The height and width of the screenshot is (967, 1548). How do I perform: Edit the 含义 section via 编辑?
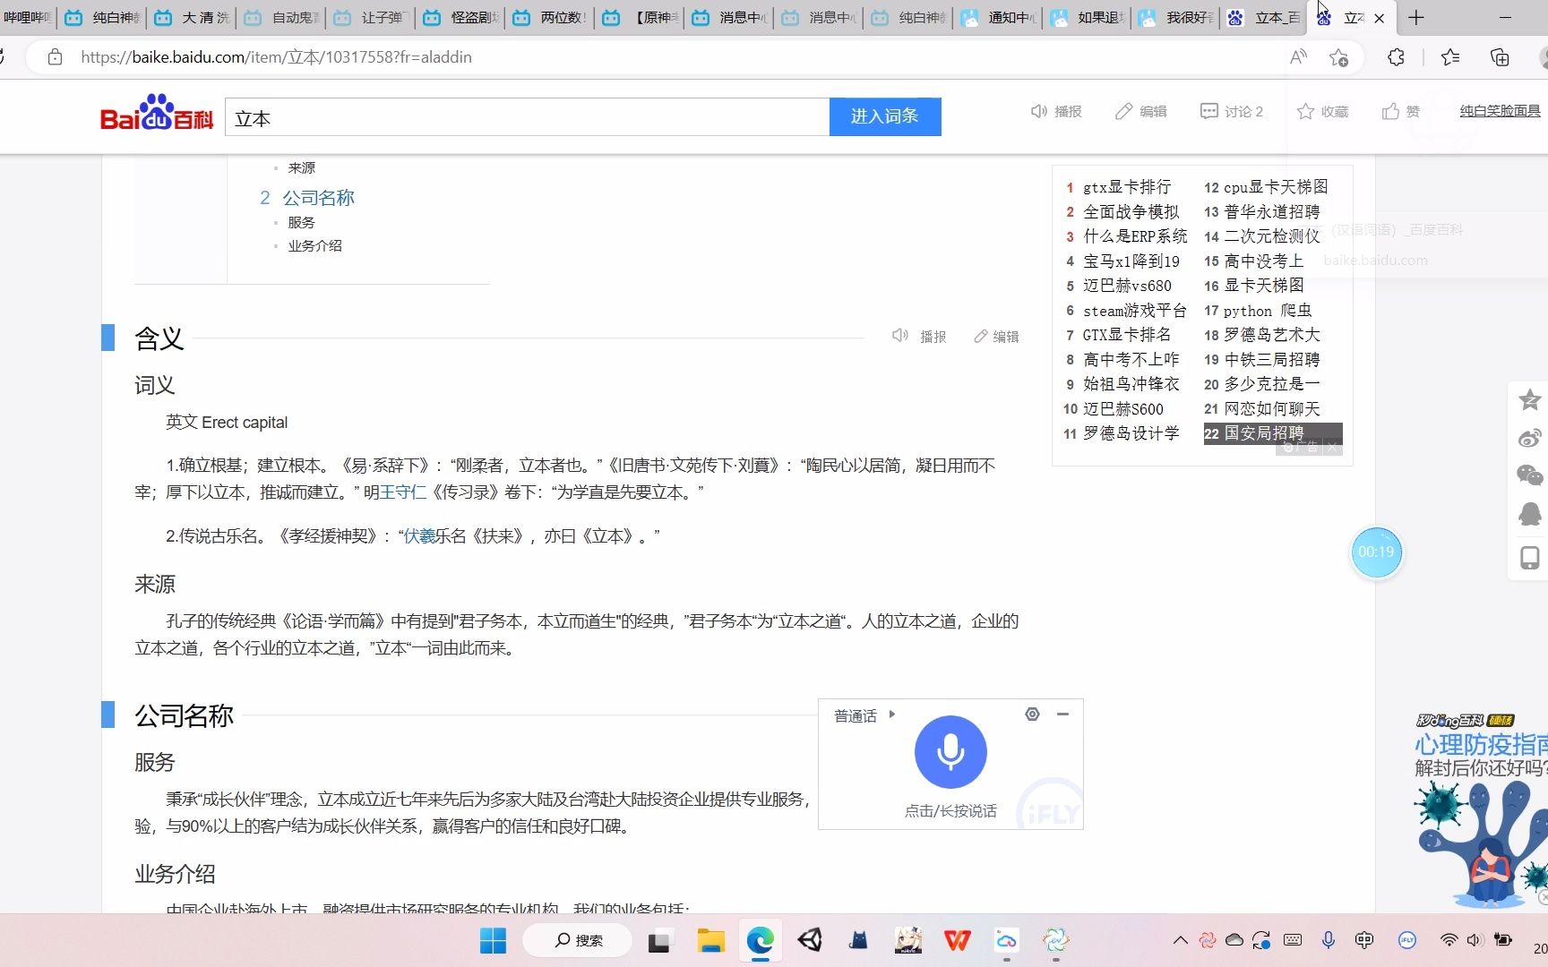coord(996,336)
